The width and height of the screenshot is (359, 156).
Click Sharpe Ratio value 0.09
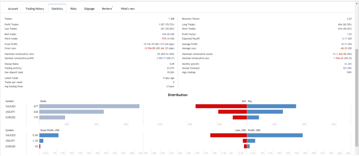click(x=172, y=64)
